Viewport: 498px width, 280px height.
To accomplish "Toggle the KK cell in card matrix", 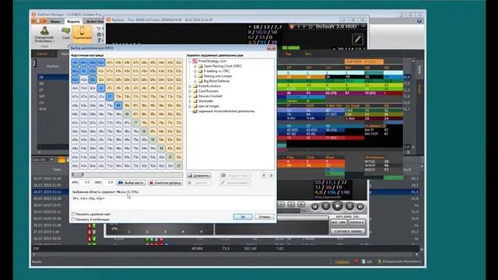I will point(84,71).
